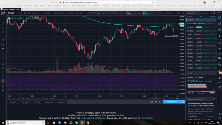Click the back arrow tool in left toolbar

click(3, 49)
